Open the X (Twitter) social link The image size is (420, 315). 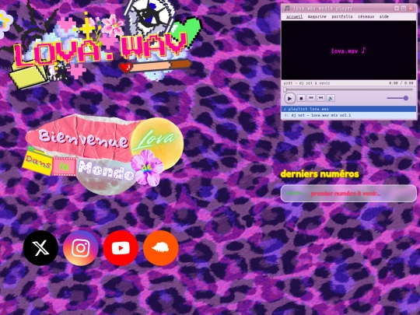tap(40, 248)
